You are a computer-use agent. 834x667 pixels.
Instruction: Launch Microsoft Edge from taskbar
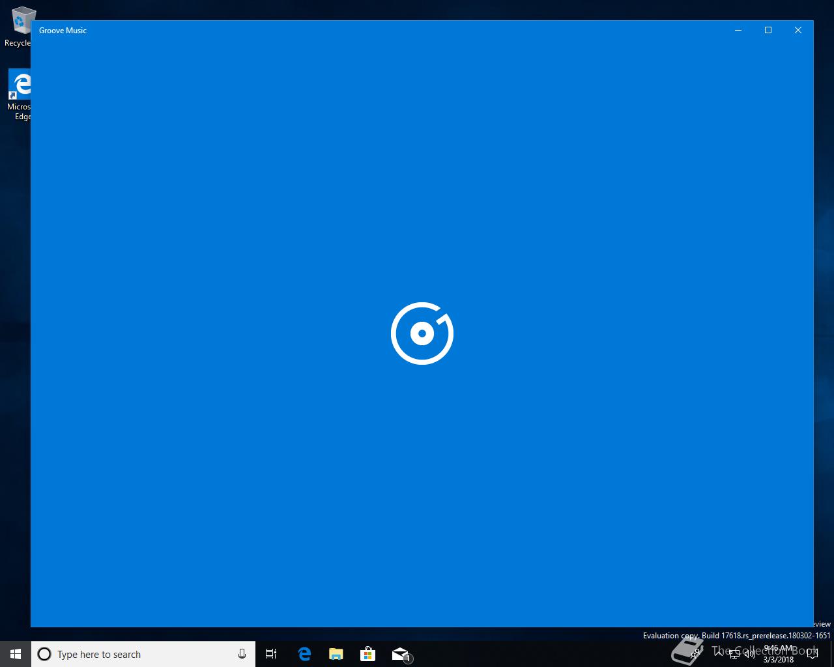pyautogui.click(x=304, y=654)
